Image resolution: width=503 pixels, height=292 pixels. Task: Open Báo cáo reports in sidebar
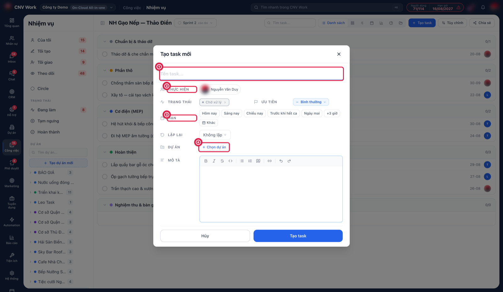(x=12, y=240)
